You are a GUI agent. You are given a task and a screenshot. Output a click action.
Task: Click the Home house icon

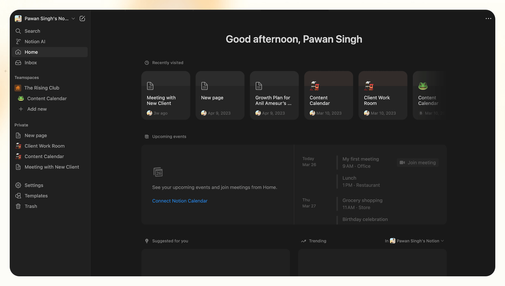pos(18,52)
